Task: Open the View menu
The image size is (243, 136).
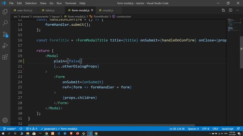Action: point(43,3)
